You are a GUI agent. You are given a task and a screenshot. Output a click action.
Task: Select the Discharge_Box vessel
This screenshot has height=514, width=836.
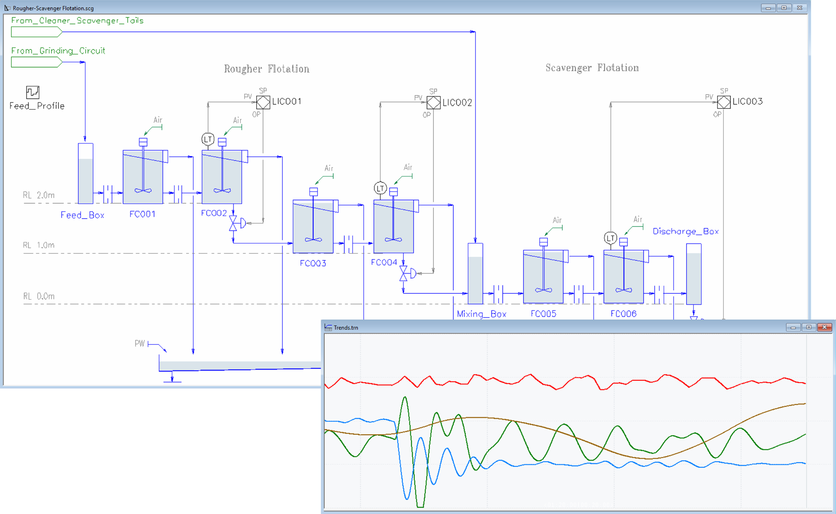click(694, 274)
